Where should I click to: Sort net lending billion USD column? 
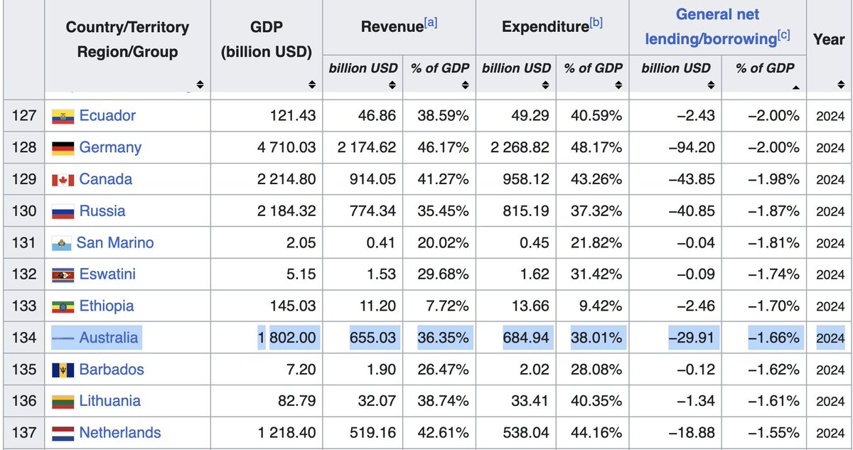click(x=711, y=85)
